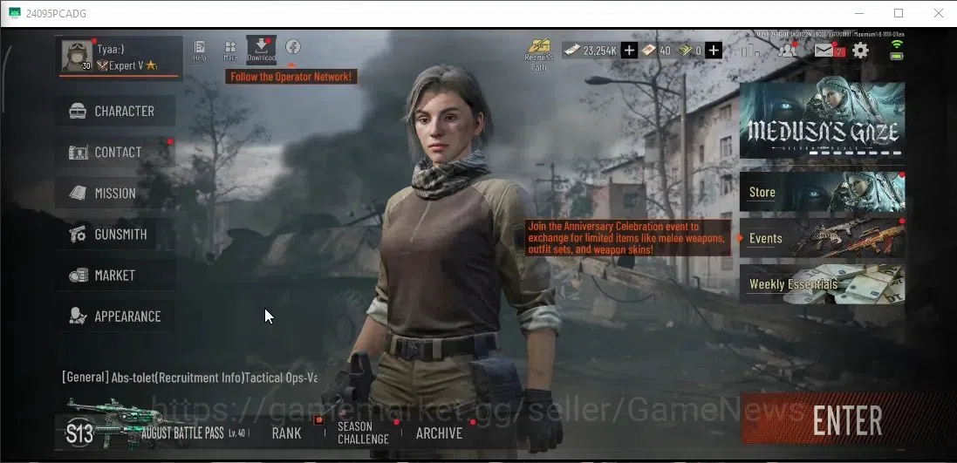Open the Facebook operator network icon

[x=293, y=46]
